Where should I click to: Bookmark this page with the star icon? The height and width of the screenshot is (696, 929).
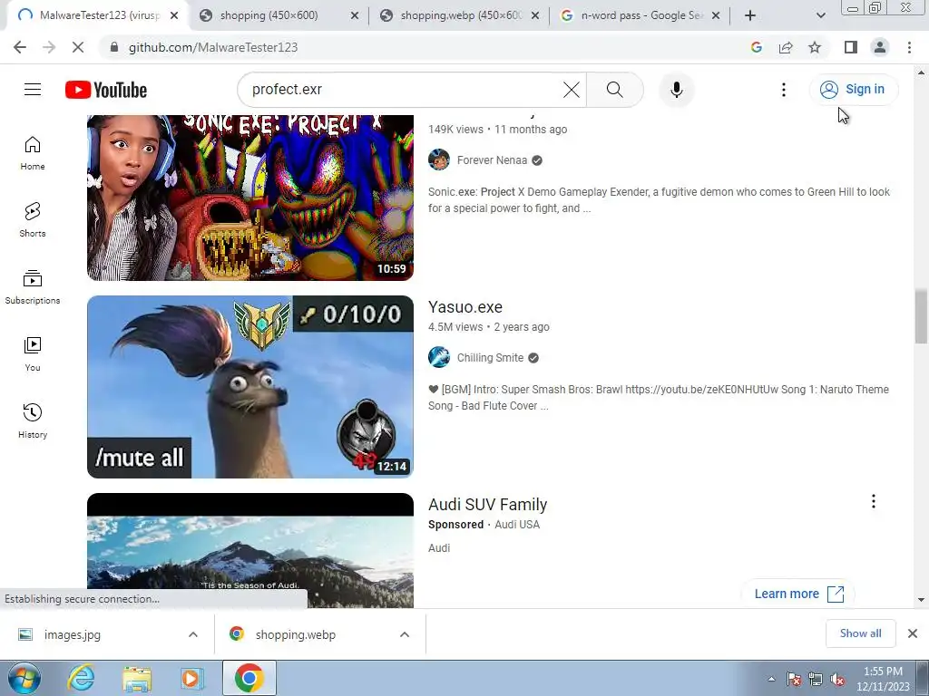pyautogui.click(x=815, y=47)
